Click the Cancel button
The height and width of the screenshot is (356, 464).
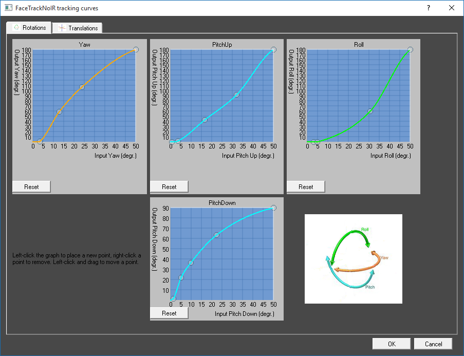(x=433, y=344)
